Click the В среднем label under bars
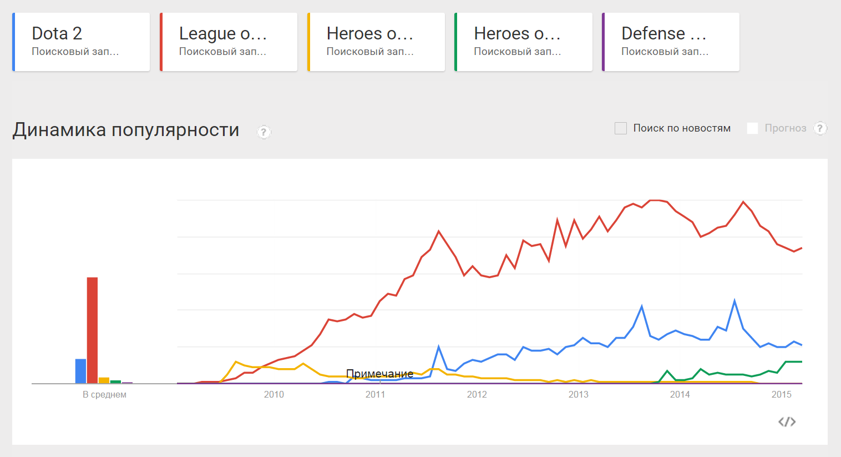The width and height of the screenshot is (841, 457). click(x=104, y=395)
